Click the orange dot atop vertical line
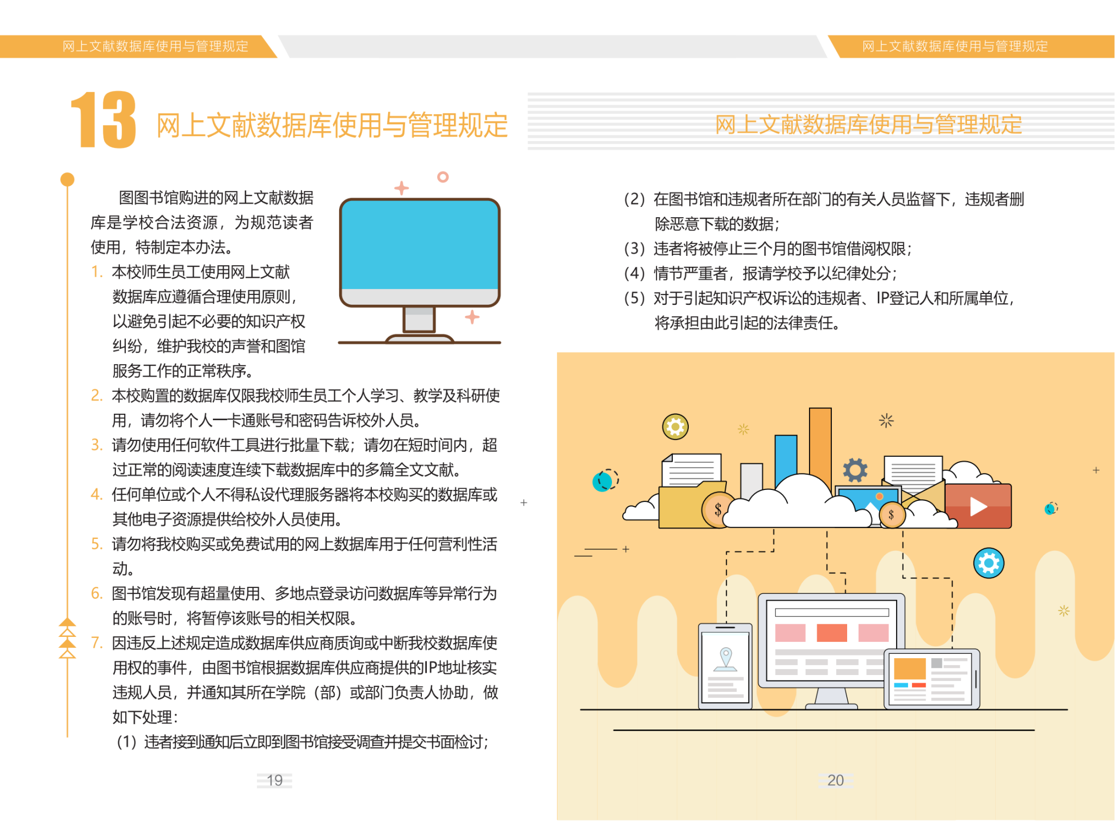 [68, 179]
